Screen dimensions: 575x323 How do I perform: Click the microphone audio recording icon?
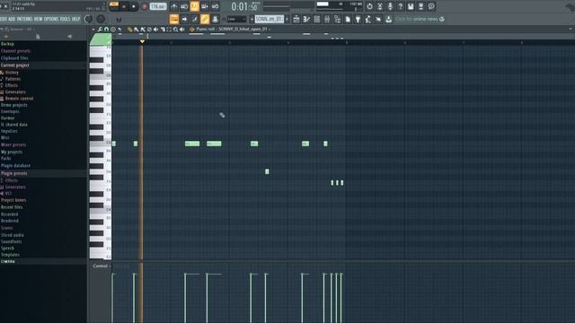tap(390, 6)
